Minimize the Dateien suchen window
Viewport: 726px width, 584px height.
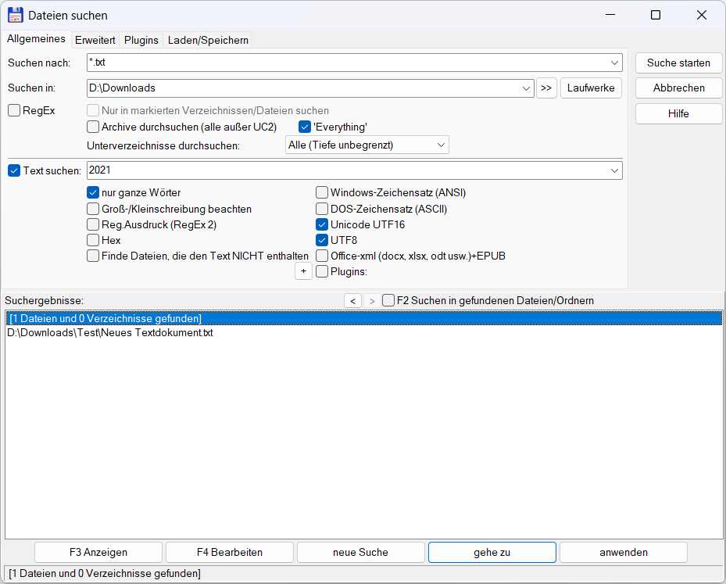coord(610,15)
